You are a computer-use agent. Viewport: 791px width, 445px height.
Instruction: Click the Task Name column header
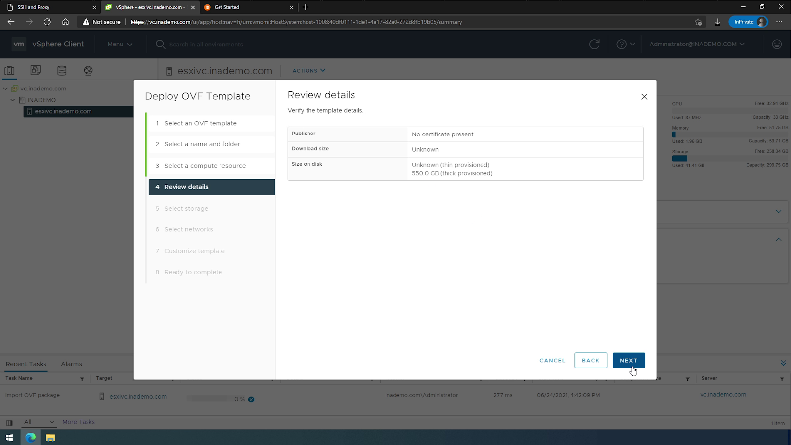[x=19, y=378]
